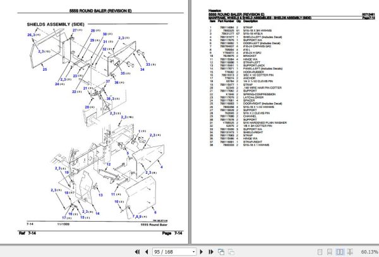Click the Ref 7-14 footer text
This screenshot has width=379, height=257.
pyautogui.click(x=27, y=233)
